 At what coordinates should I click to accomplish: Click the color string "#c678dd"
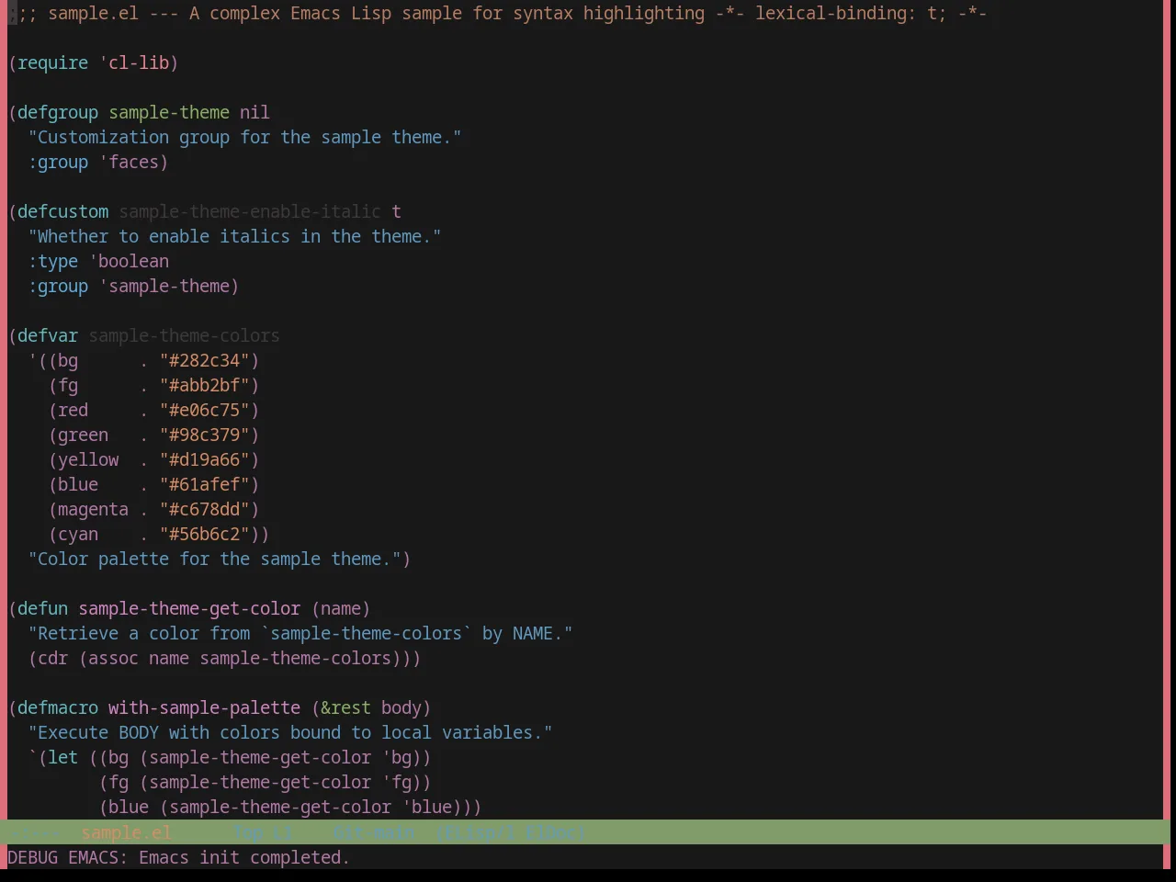(205, 509)
